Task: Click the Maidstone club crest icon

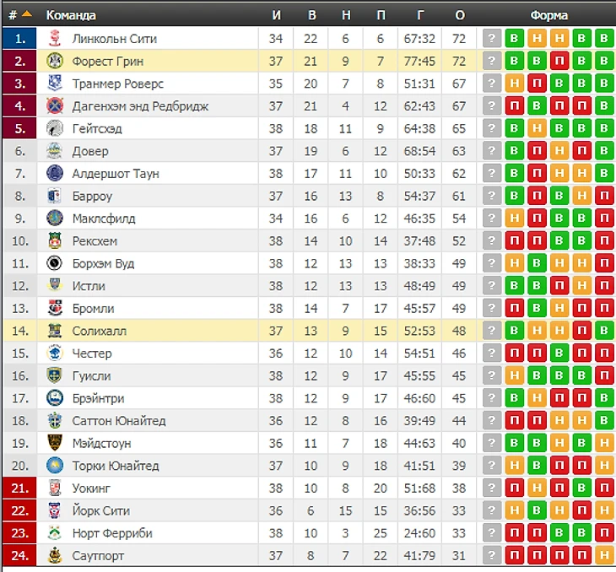Action: tap(55, 443)
